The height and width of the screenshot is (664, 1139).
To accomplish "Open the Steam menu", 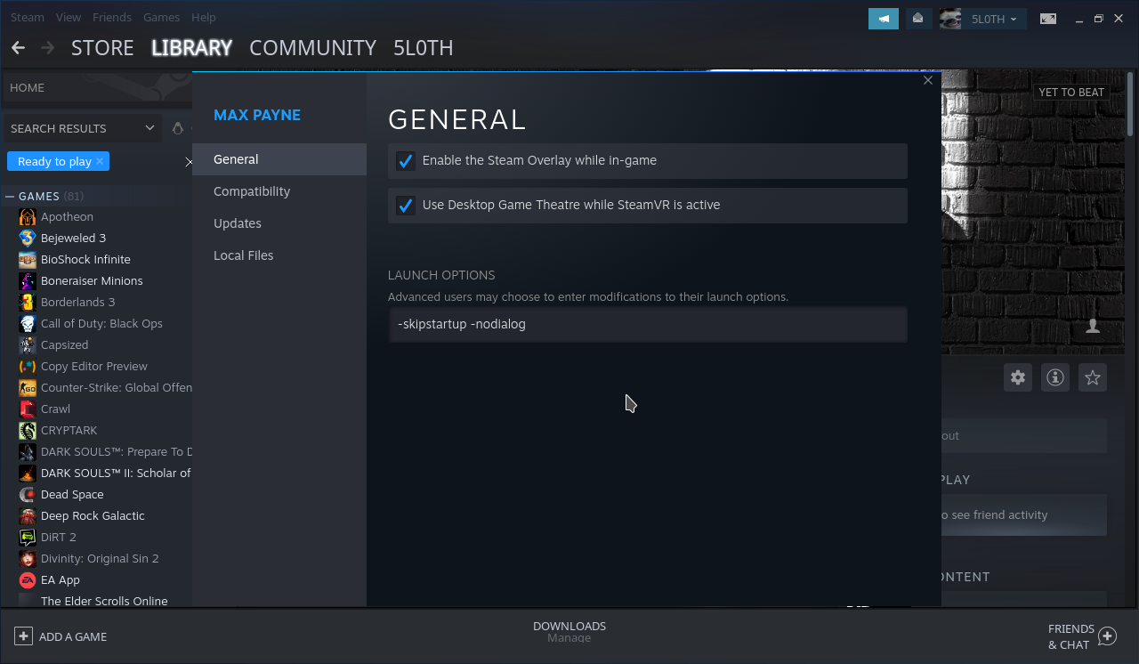I will point(28,17).
